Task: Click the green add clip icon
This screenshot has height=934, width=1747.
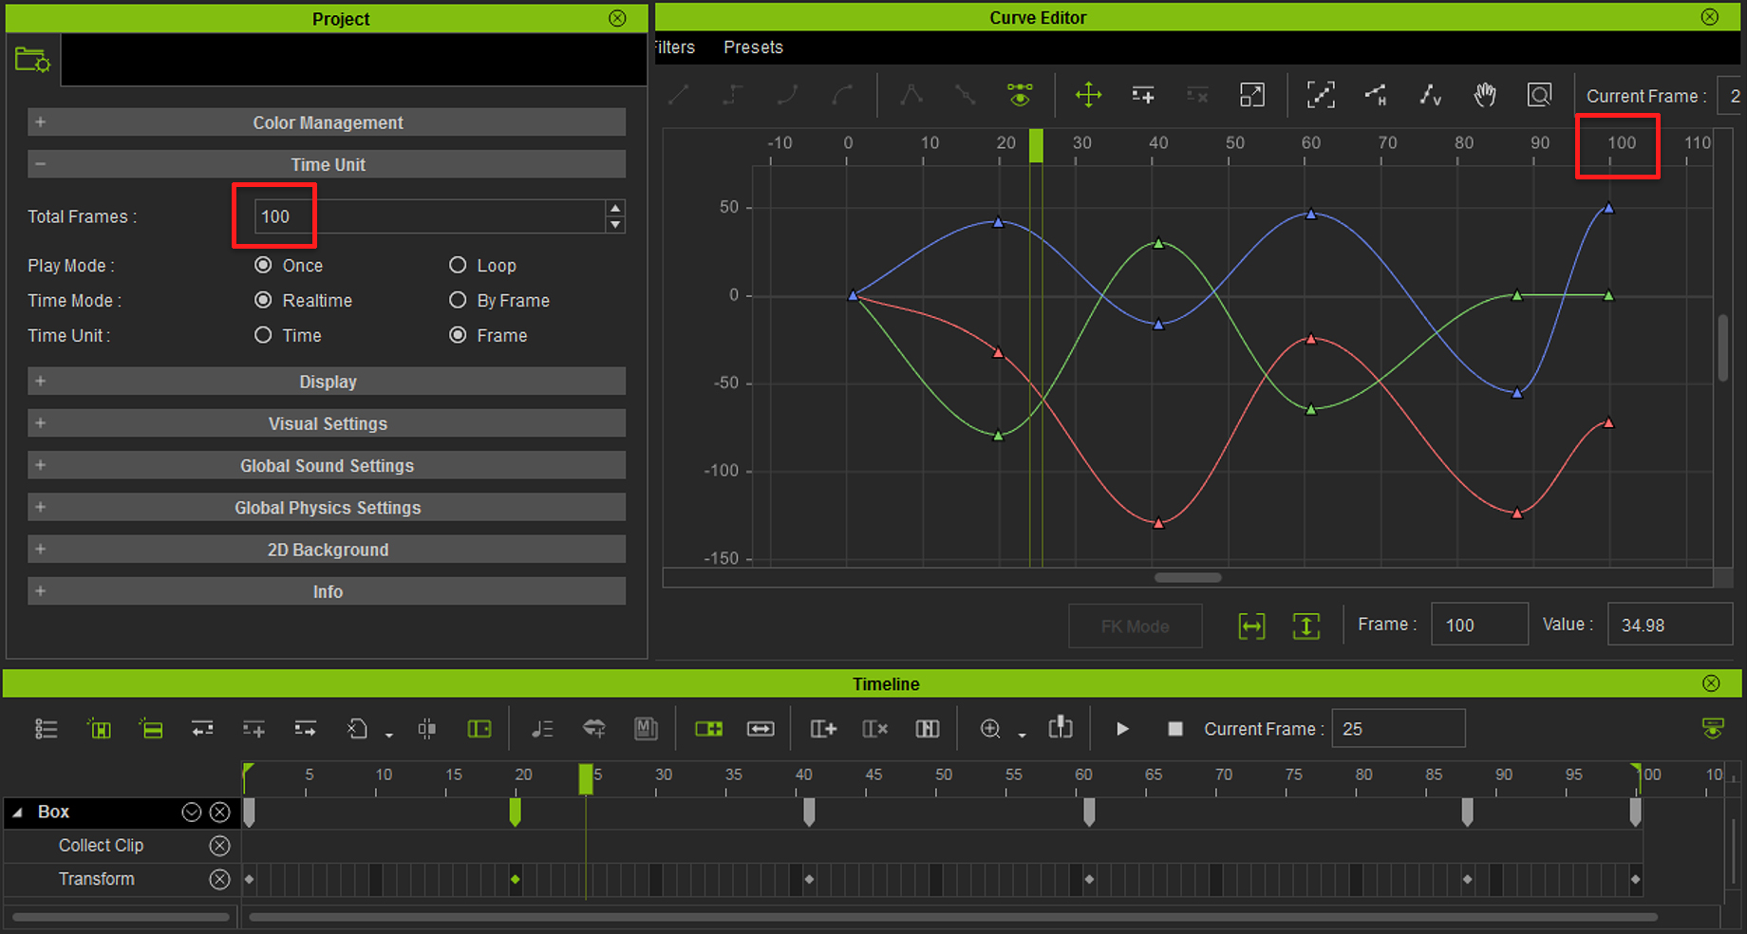Action: (x=708, y=728)
